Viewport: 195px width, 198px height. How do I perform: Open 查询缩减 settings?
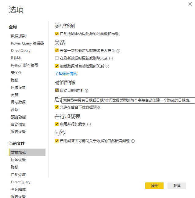click(x=18, y=189)
